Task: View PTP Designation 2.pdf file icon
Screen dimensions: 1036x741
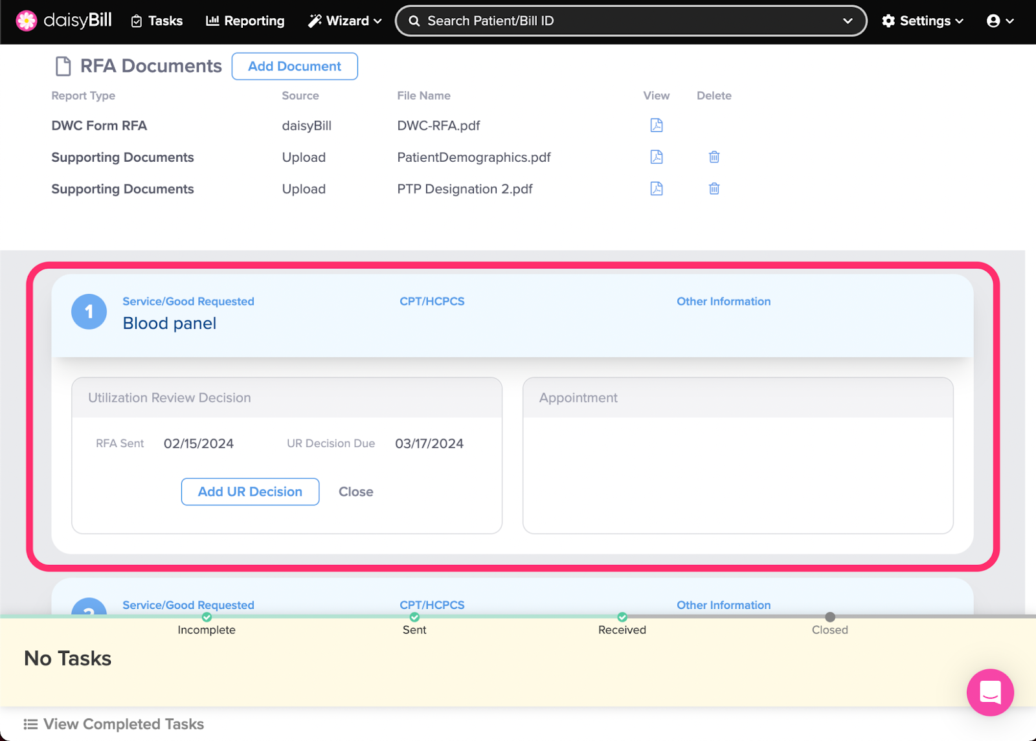Action: pos(656,189)
